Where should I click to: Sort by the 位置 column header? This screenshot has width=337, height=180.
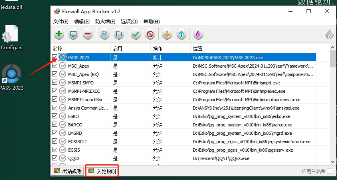click(x=253, y=48)
